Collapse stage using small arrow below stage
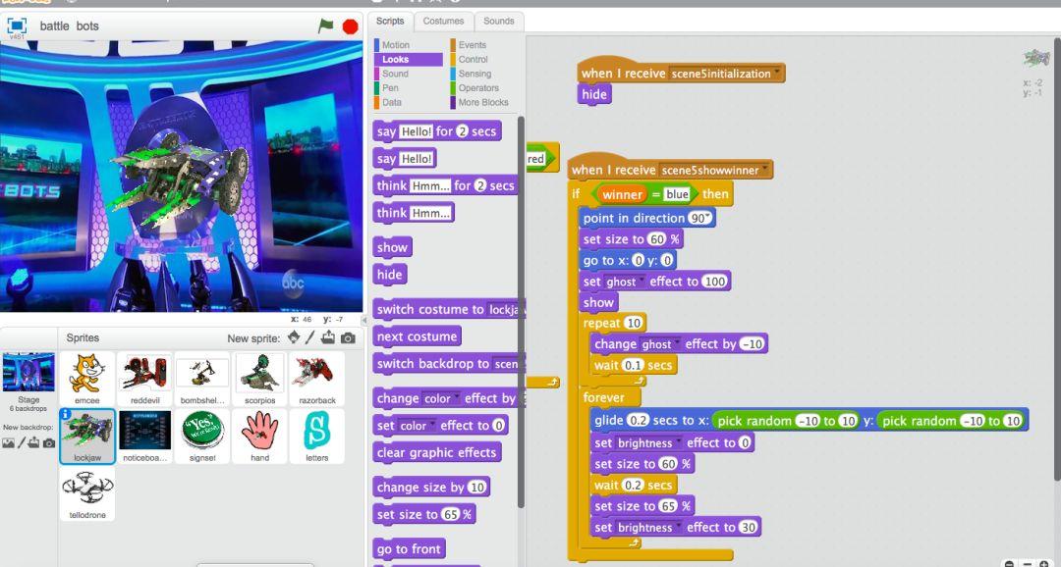This screenshot has height=567, width=1061. point(365,321)
